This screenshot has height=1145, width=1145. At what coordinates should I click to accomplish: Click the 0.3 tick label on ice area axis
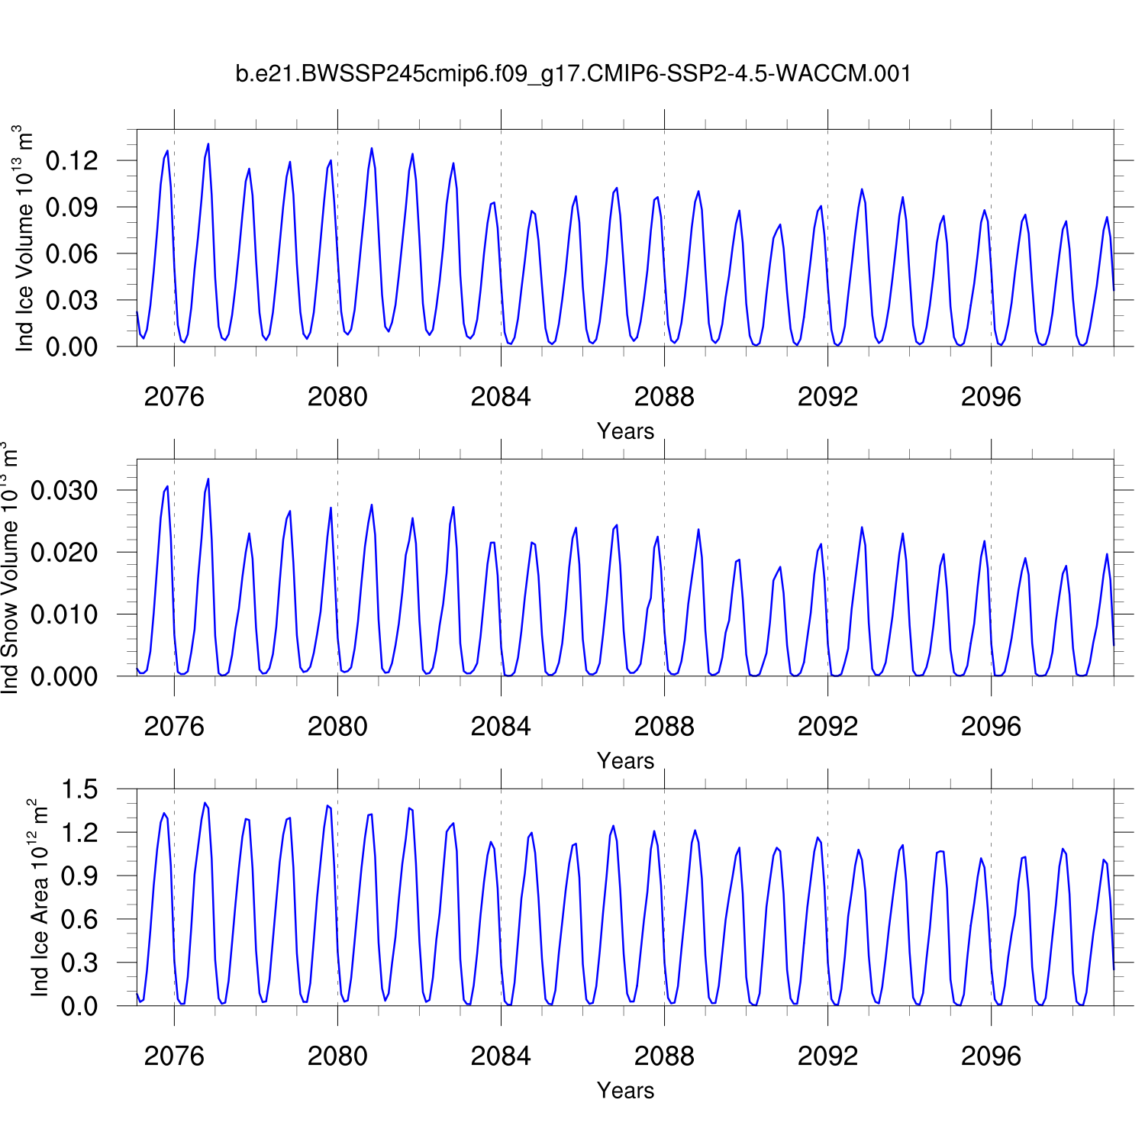tap(80, 963)
